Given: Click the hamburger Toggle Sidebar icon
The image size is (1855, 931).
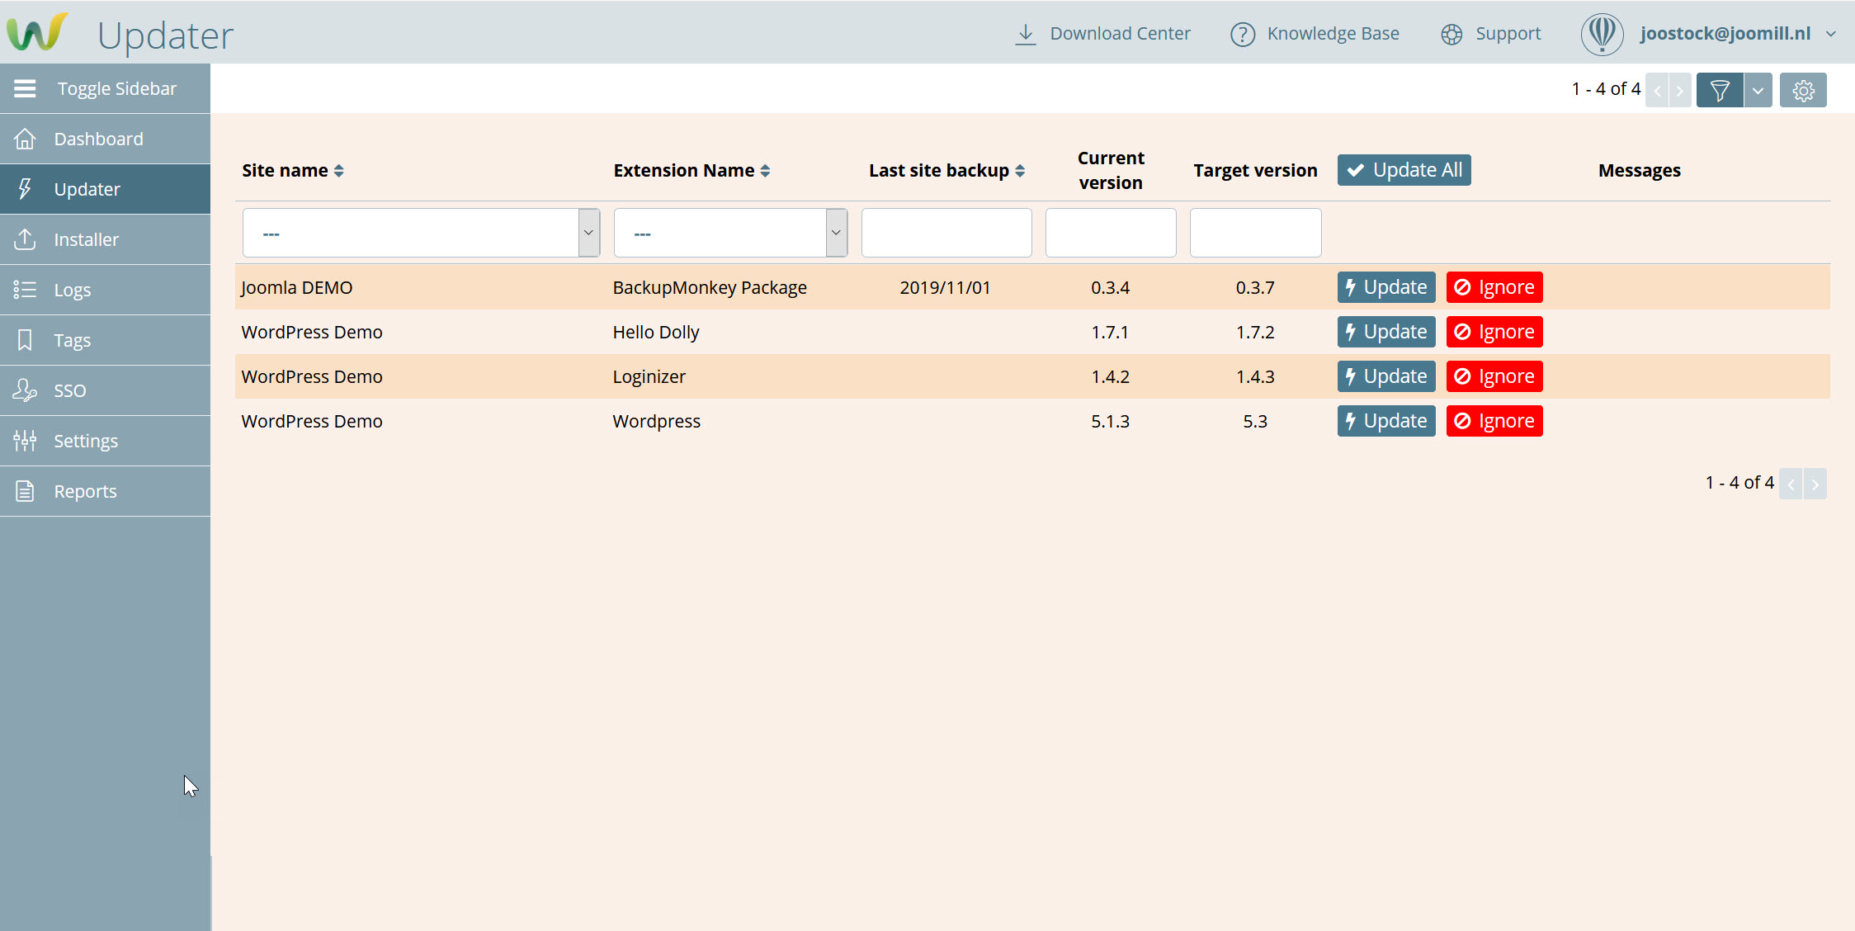Looking at the screenshot, I should pos(25,88).
